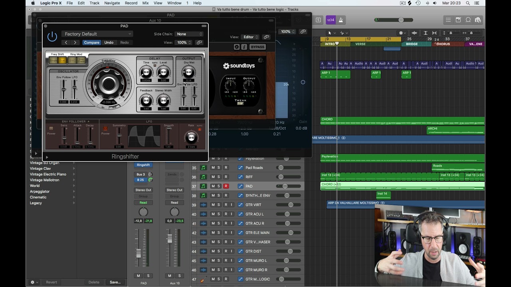
Task: Open the Track menu
Action: [x=95, y=3]
